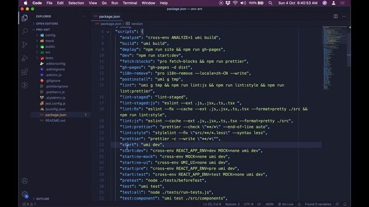369x207 pixels.
Task: Expand the mock folder
Action: [x=50, y=41]
